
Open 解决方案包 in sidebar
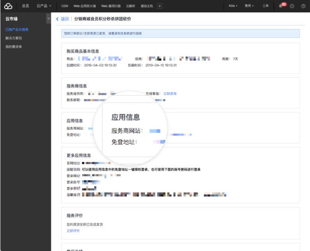pos(14,38)
